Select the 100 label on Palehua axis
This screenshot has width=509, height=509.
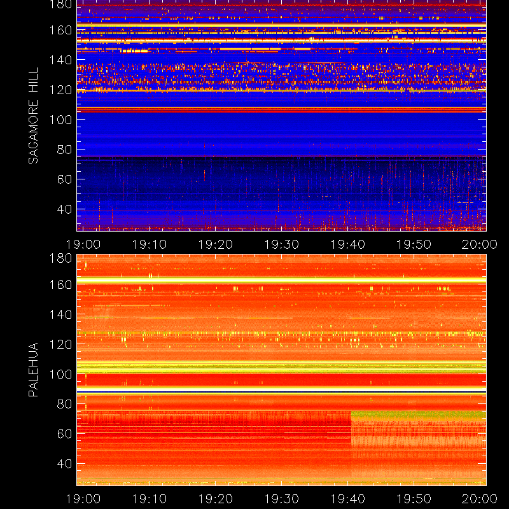point(60,374)
